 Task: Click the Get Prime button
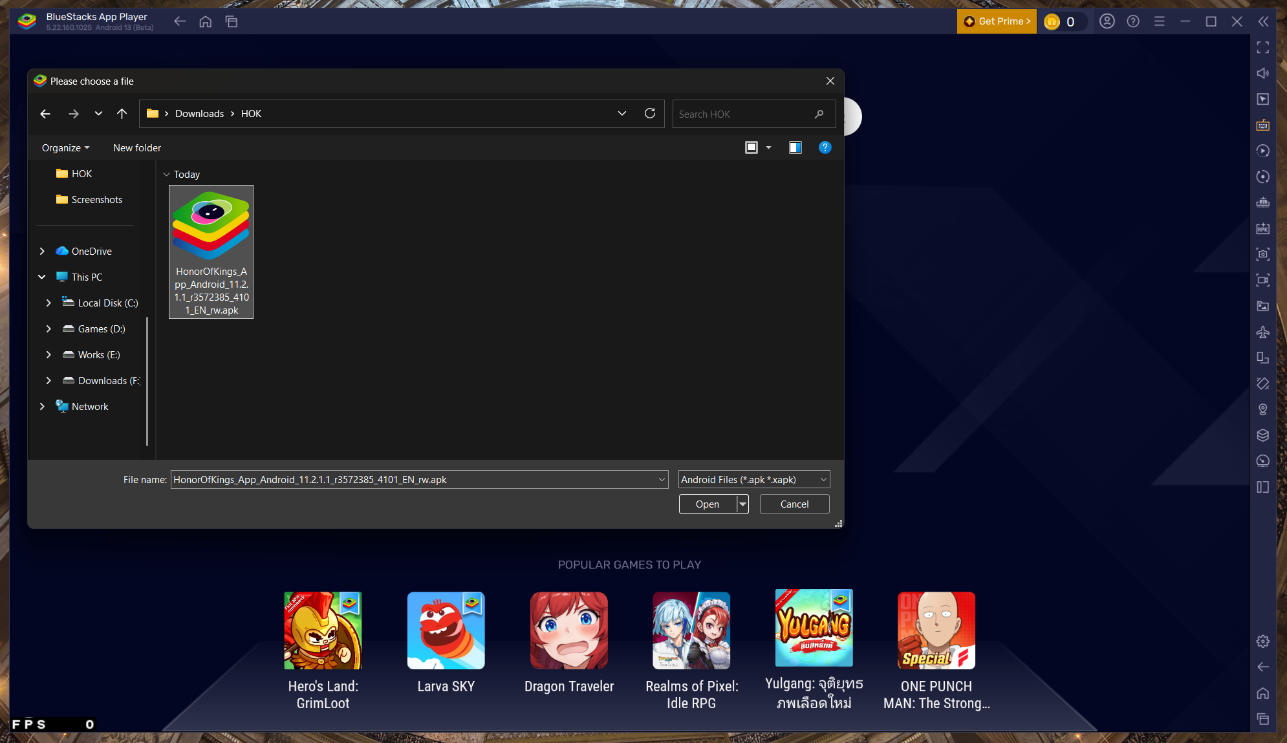point(997,21)
